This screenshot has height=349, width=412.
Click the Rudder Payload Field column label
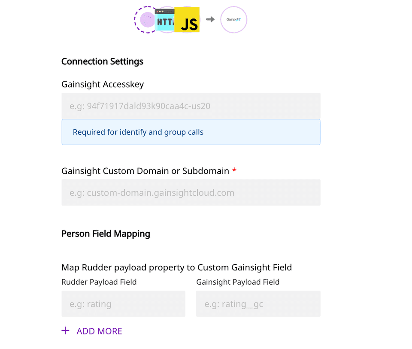point(99,282)
